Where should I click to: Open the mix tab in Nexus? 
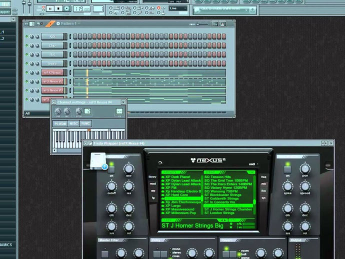click(263, 183)
